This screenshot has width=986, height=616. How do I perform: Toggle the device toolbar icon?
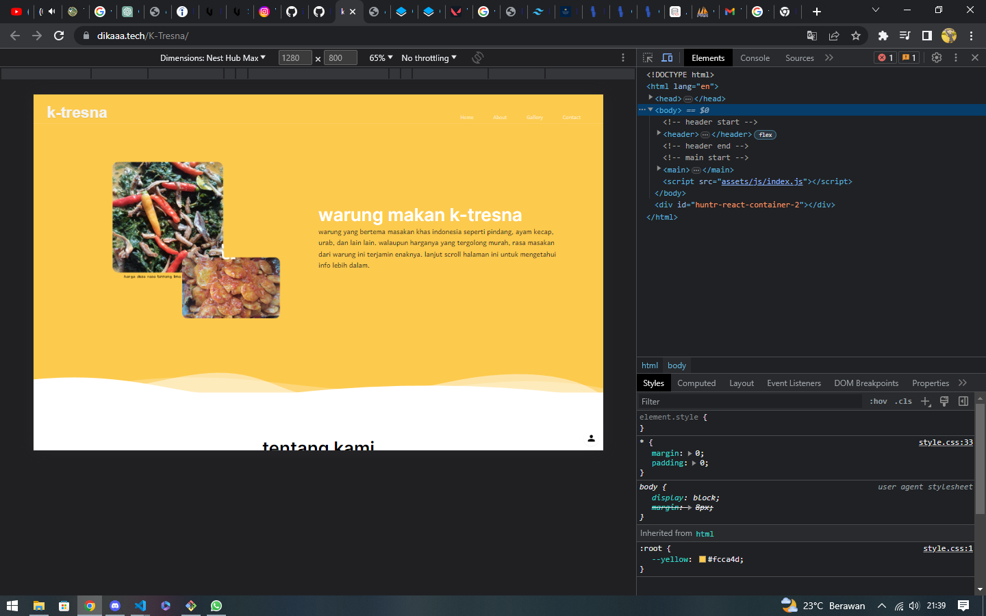click(667, 58)
